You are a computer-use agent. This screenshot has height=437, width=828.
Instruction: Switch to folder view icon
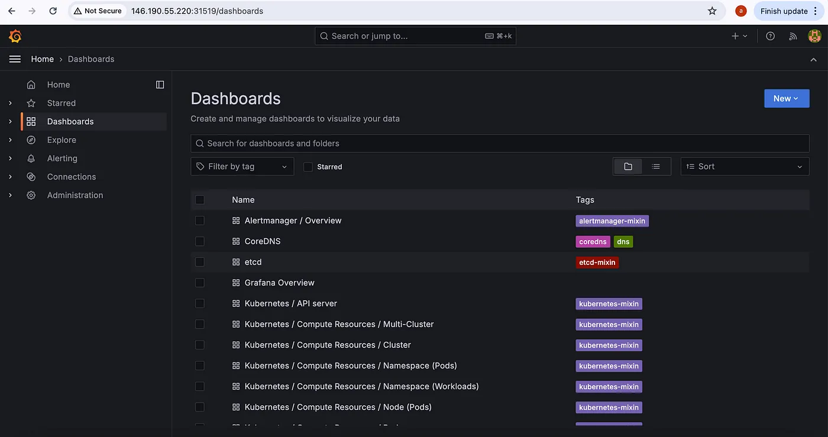tap(628, 167)
